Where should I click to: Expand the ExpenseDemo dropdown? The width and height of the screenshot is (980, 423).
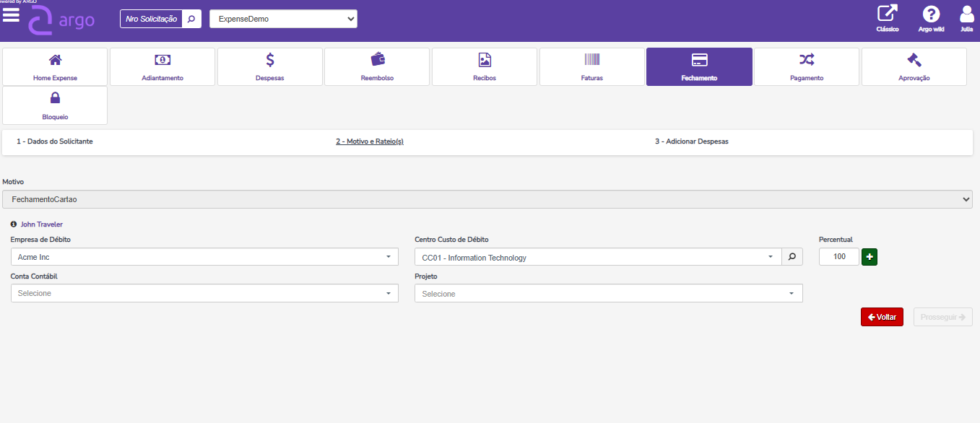point(283,19)
